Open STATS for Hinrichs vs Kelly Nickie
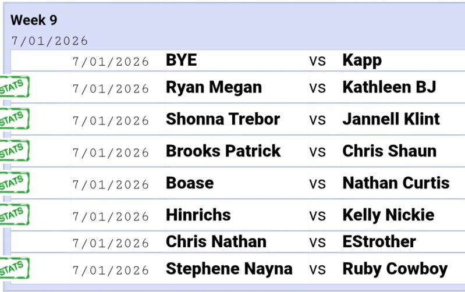This screenshot has height=292, width=465. pos(14,215)
